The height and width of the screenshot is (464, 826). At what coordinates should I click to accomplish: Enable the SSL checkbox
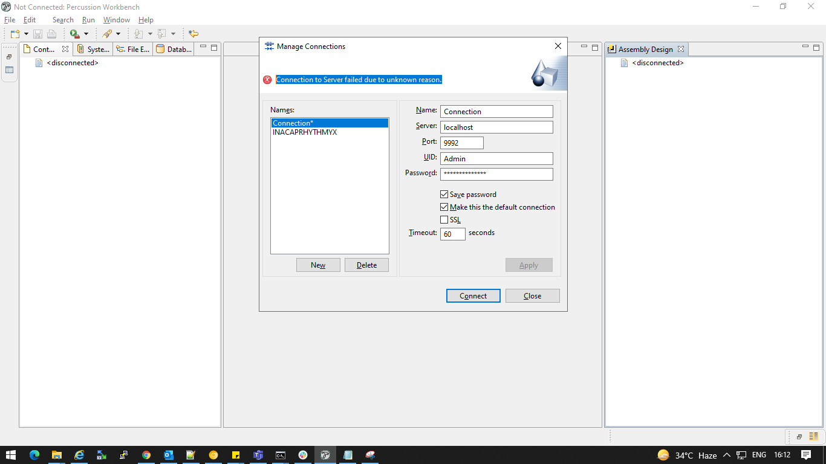coord(444,219)
